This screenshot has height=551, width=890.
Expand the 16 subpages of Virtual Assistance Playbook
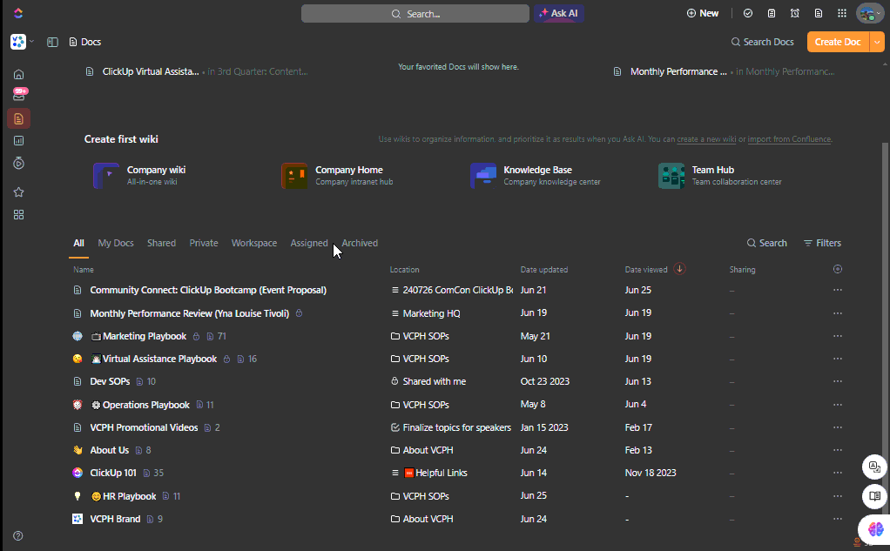pos(247,359)
